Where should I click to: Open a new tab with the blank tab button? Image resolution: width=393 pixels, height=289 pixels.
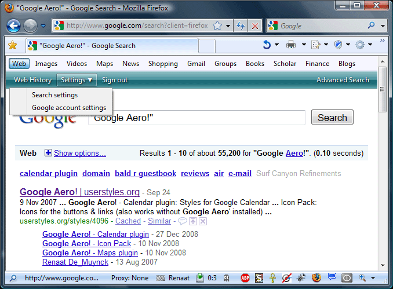(207, 46)
